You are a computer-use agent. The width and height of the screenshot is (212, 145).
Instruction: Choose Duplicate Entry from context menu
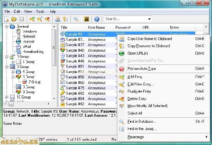point(163,91)
